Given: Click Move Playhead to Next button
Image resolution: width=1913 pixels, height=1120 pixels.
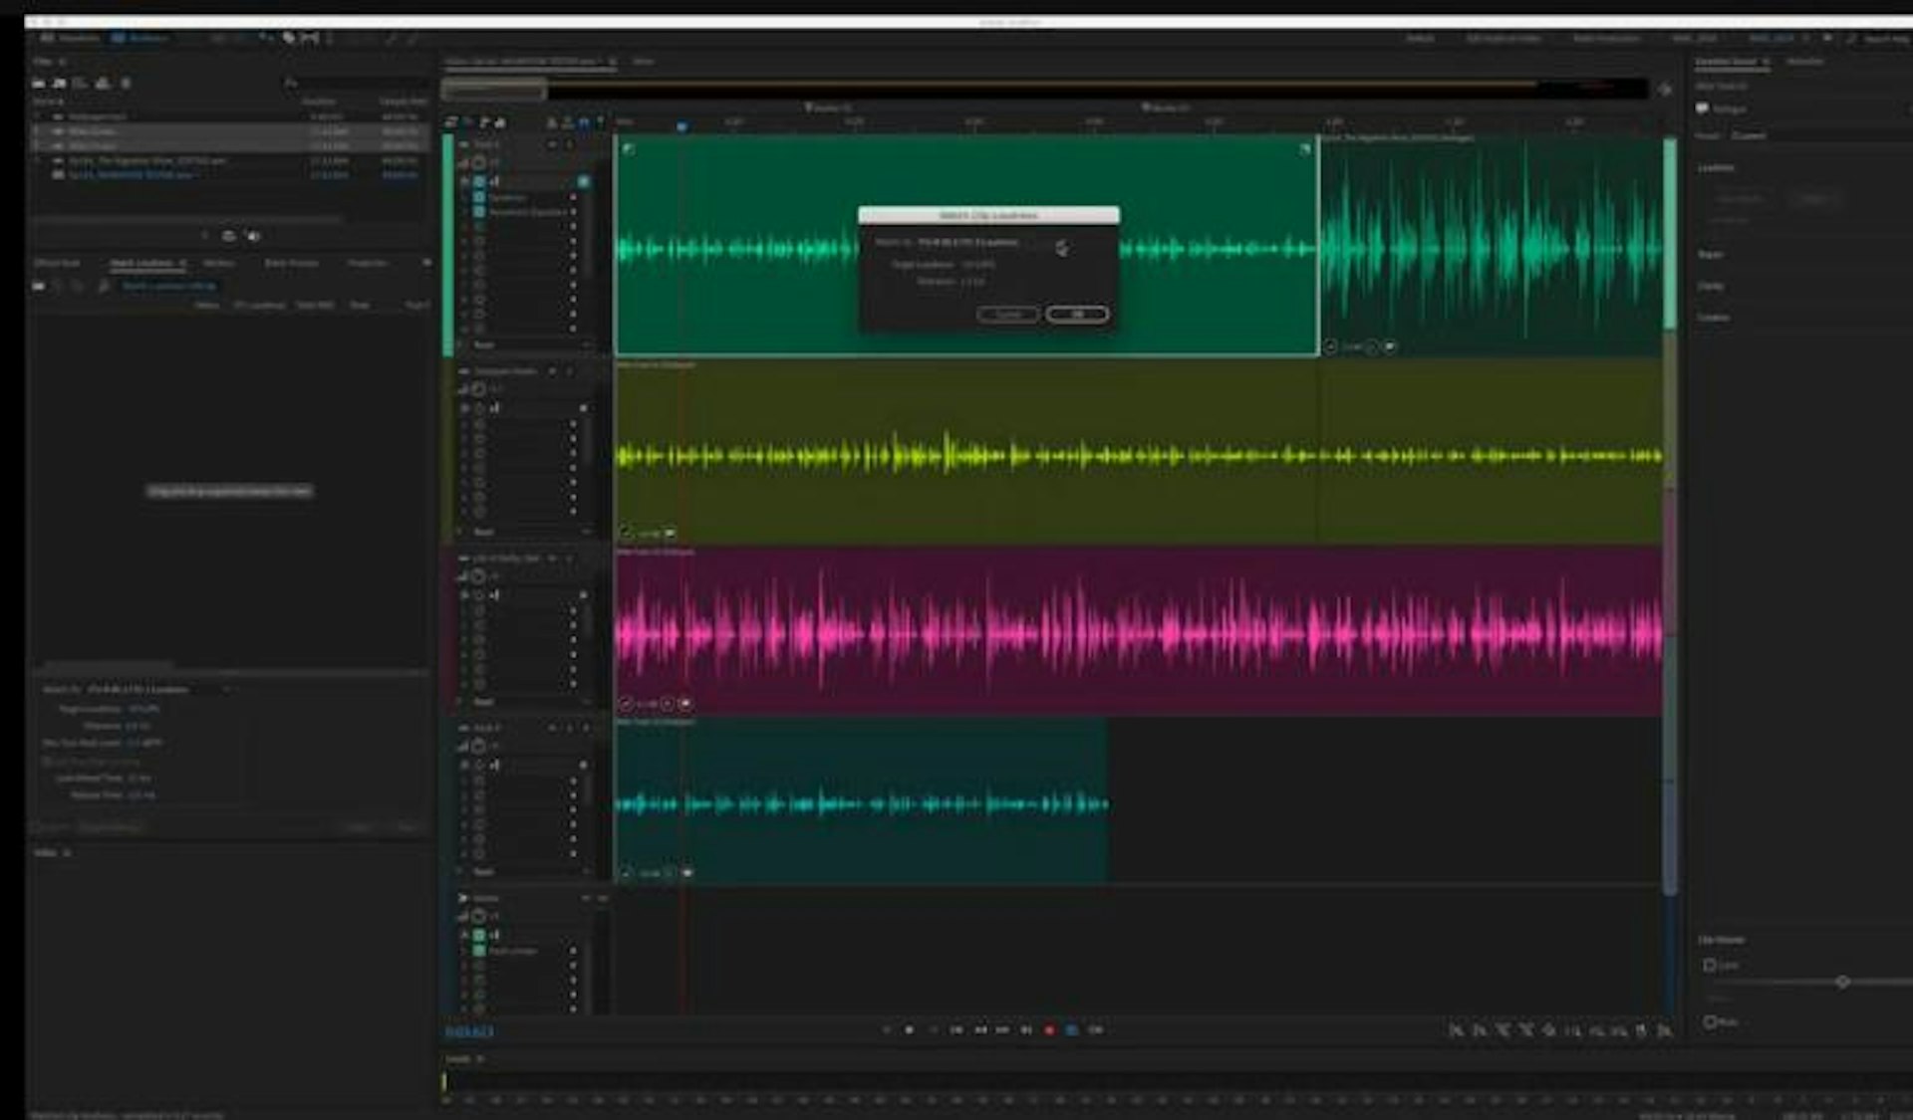Looking at the screenshot, I should click(1026, 1029).
